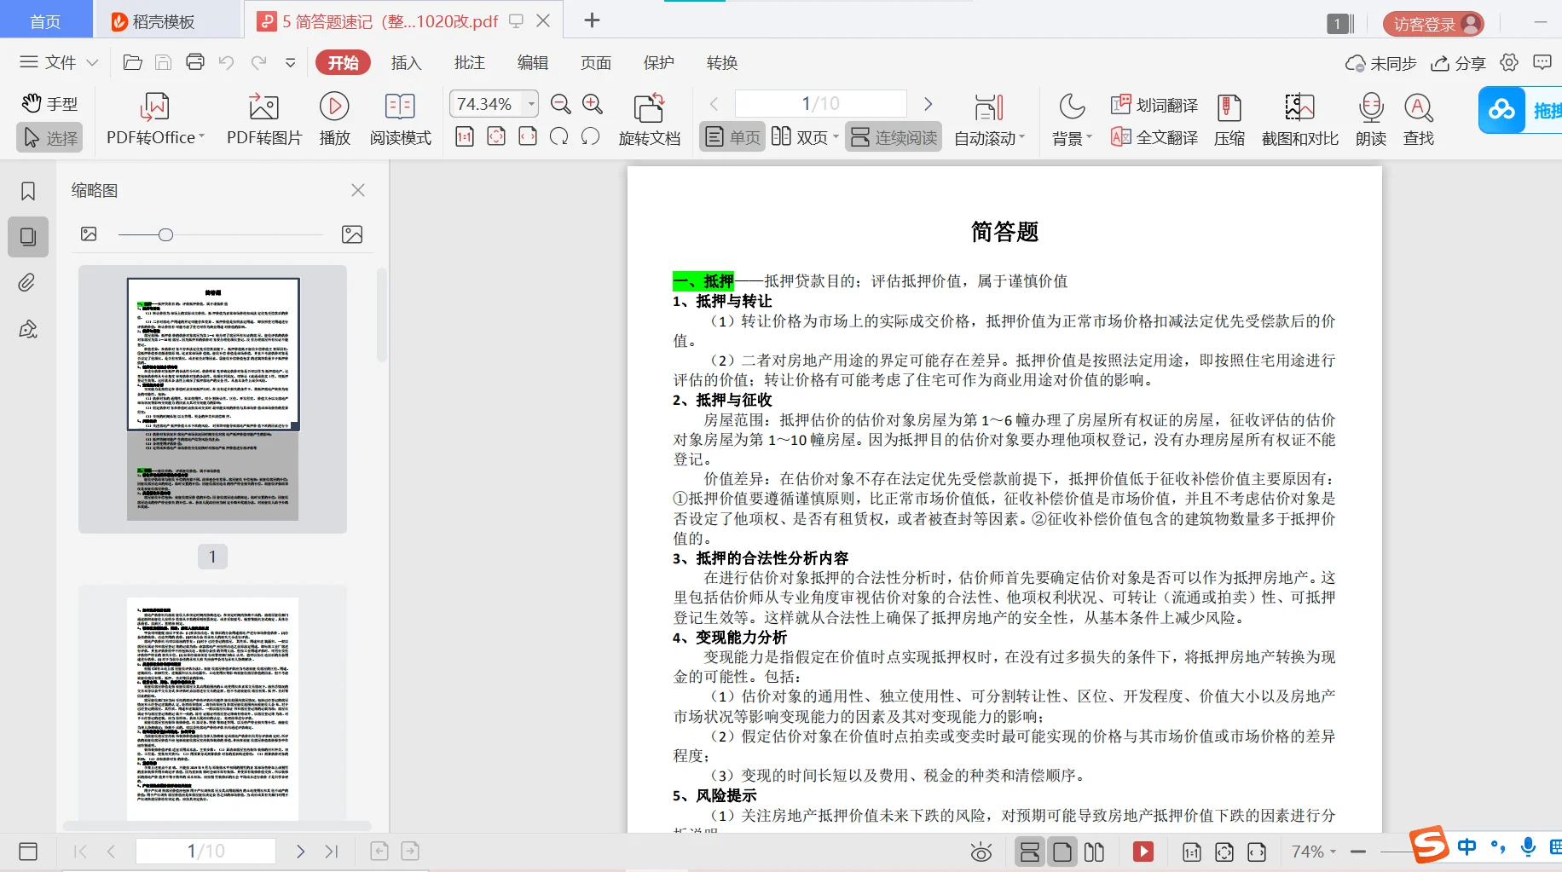Click the 访客登录 login button
The width and height of the screenshot is (1562, 872).
[x=1433, y=23]
